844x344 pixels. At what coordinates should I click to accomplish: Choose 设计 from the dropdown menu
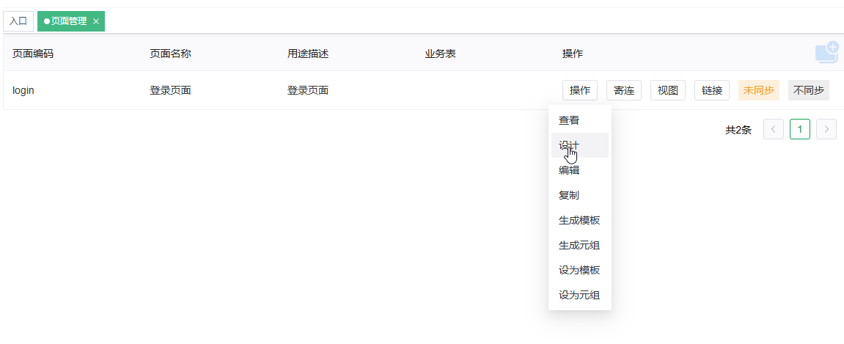click(580, 145)
